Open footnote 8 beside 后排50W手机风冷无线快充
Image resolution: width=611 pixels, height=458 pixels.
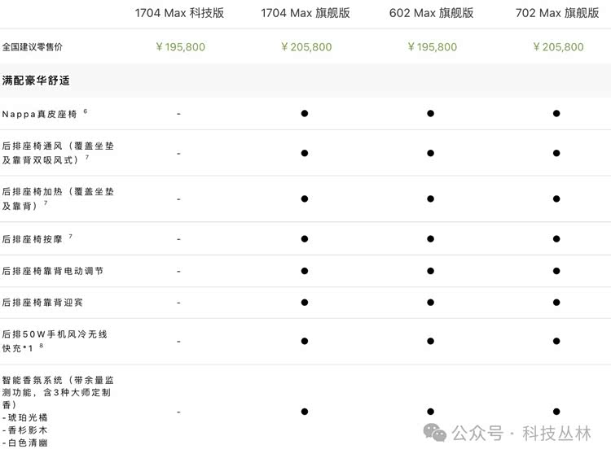[x=42, y=346]
